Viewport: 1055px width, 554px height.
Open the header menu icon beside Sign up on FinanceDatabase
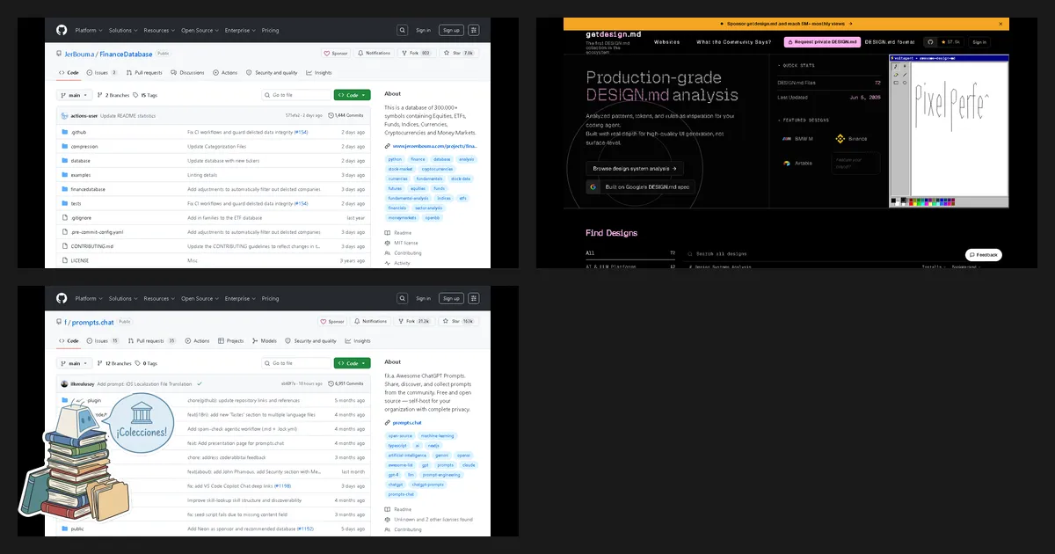474,30
